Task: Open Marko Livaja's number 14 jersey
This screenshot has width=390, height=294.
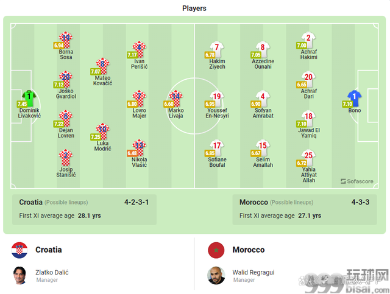Action: (x=176, y=99)
